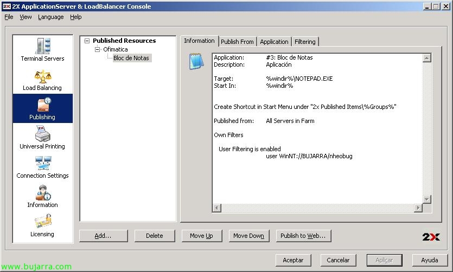Viewport: 453px width, 272px height.
Task: Click the Licensing label
Action: point(42,234)
